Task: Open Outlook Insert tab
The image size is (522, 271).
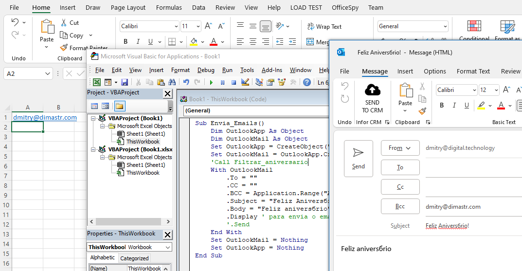Action: 405,71
